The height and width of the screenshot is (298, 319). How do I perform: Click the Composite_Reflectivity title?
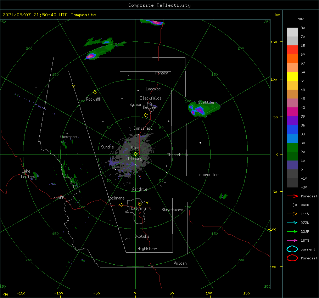click(x=159, y=5)
